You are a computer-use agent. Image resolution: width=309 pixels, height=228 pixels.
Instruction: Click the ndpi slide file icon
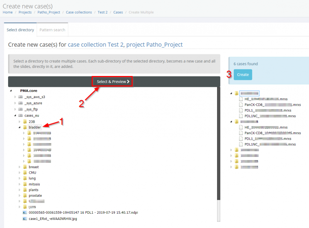coord(25,212)
